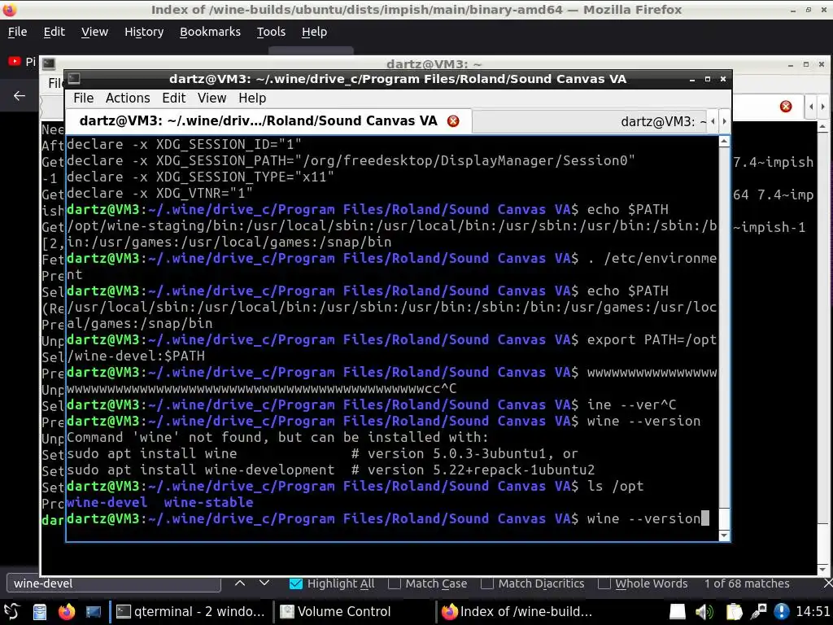This screenshot has width=833, height=625.
Task: Click the network connection tray icon
Action: point(757,612)
